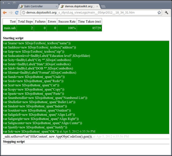This screenshot has height=156, width=172.
Task: Click the 'var $paste=new $DojoButton' line
Action: click(x=34, y=94)
